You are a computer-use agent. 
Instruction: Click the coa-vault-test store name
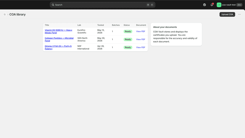pos(229,5)
